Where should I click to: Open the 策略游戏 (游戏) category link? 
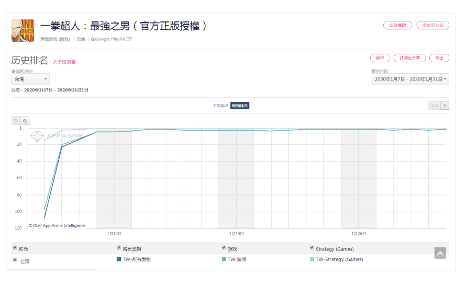pyautogui.click(x=56, y=39)
